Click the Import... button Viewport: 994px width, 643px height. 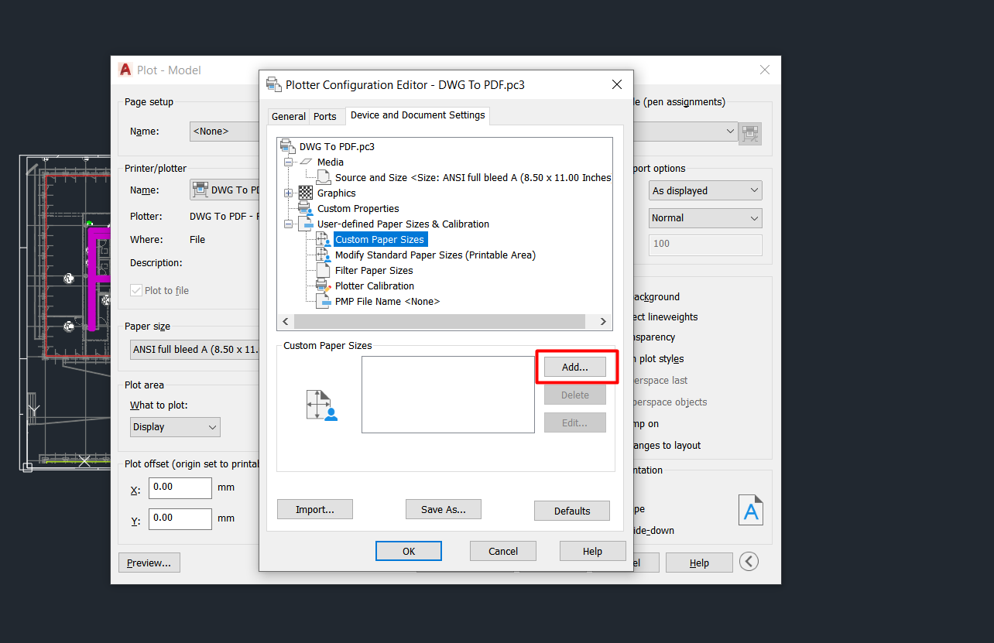pos(315,510)
